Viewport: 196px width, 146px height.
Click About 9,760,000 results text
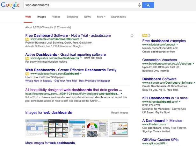[x=48, y=27]
